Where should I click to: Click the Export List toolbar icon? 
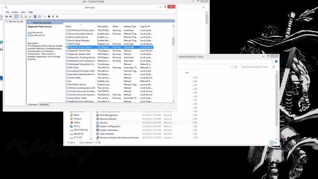30,16
